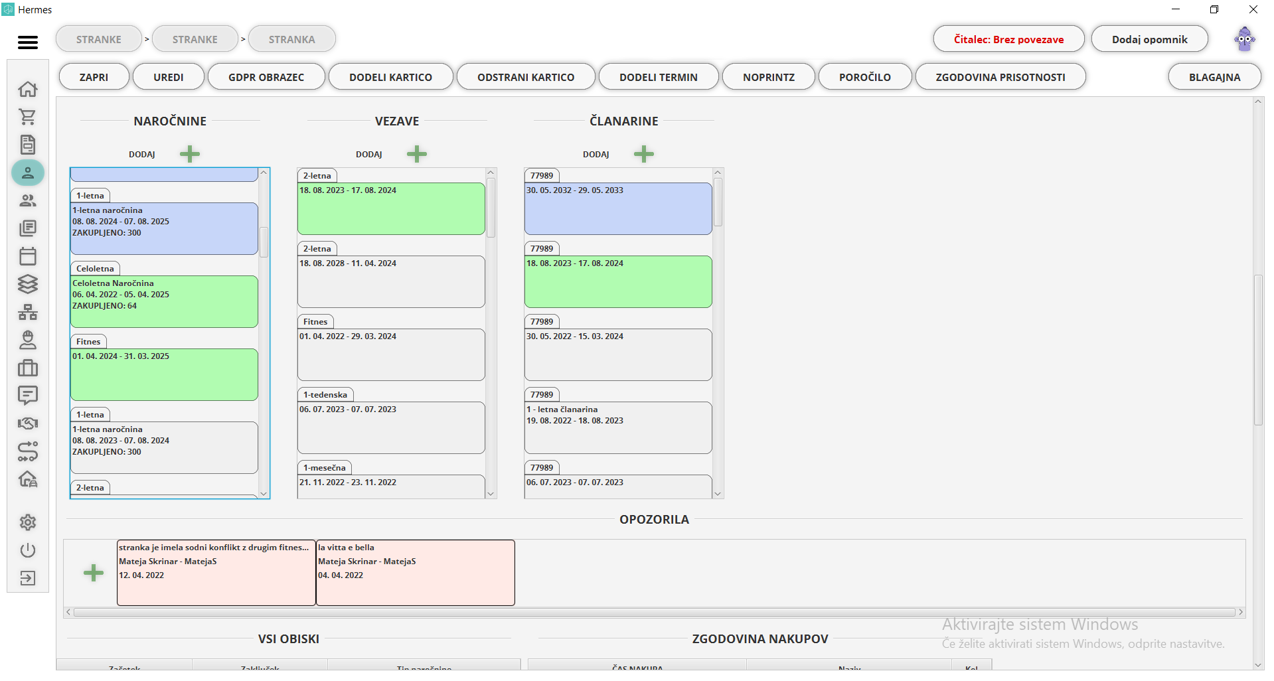Click Opozorila horizontal scroll right arrow
The width and height of the screenshot is (1274, 681).
[1241, 612]
